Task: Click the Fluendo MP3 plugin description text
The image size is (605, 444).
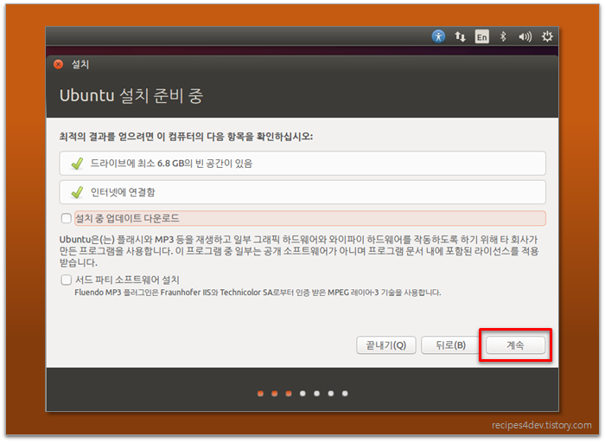Action: [x=258, y=293]
